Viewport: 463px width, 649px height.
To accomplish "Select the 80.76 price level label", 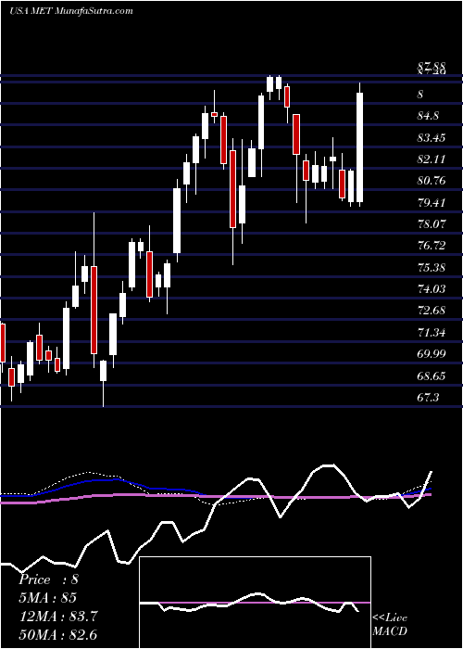I will coord(432,181).
